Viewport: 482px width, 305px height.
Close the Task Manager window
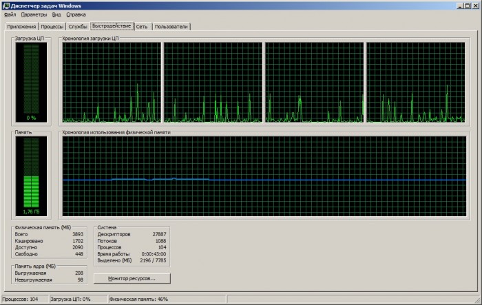coord(475,6)
